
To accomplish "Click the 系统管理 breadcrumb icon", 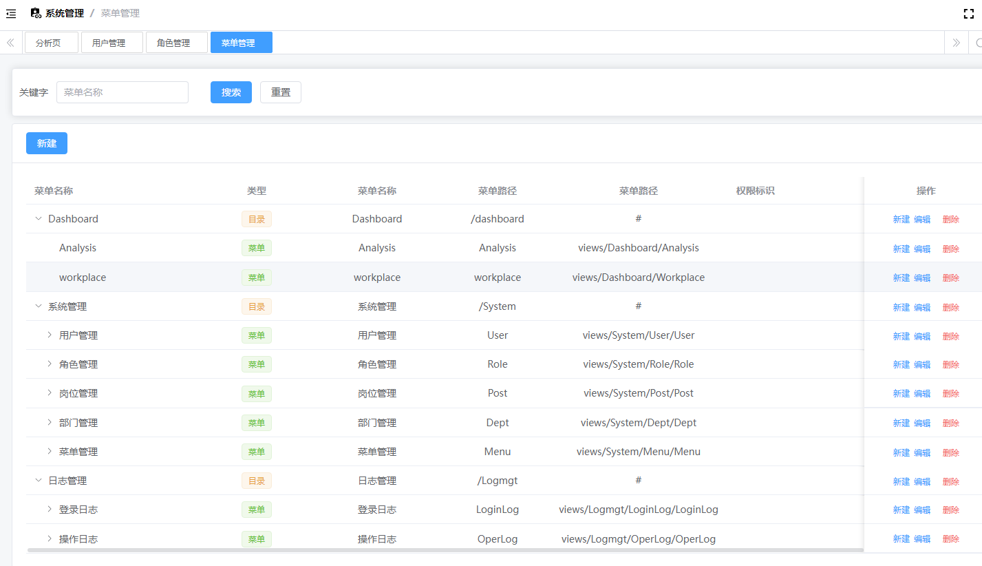I will pyautogui.click(x=36, y=13).
